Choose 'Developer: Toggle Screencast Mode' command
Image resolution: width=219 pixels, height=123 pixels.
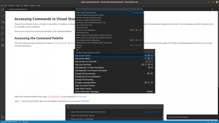pyautogui.click(x=88, y=20)
